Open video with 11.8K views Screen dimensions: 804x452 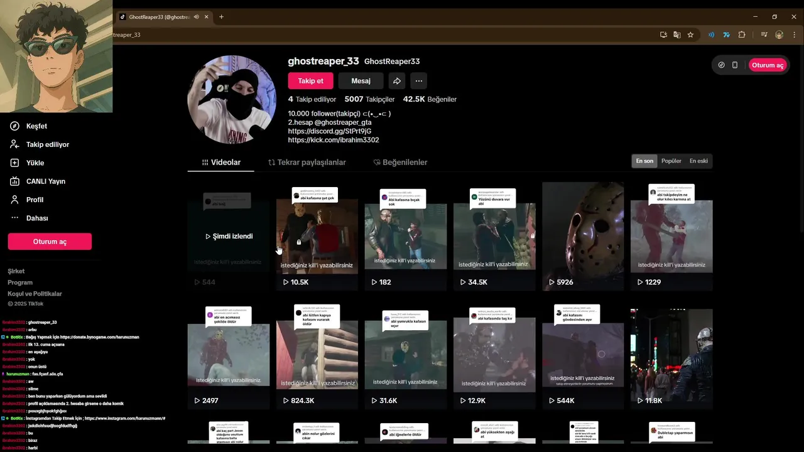point(671,355)
